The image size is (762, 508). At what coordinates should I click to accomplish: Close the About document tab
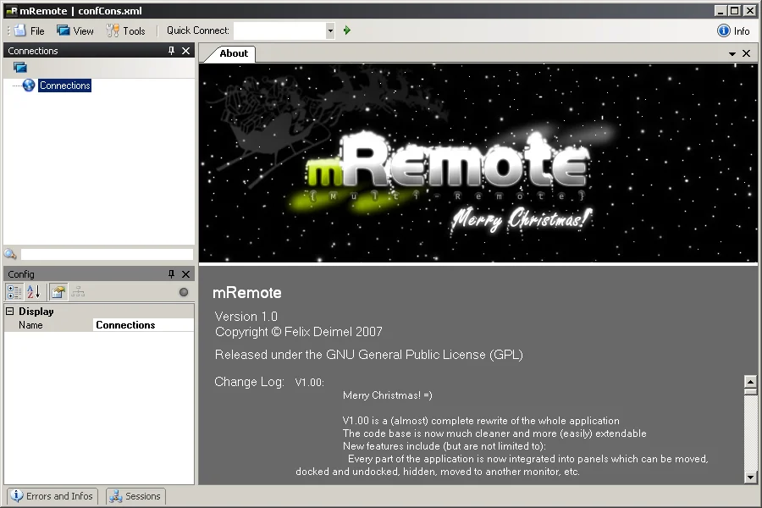pyautogui.click(x=747, y=53)
